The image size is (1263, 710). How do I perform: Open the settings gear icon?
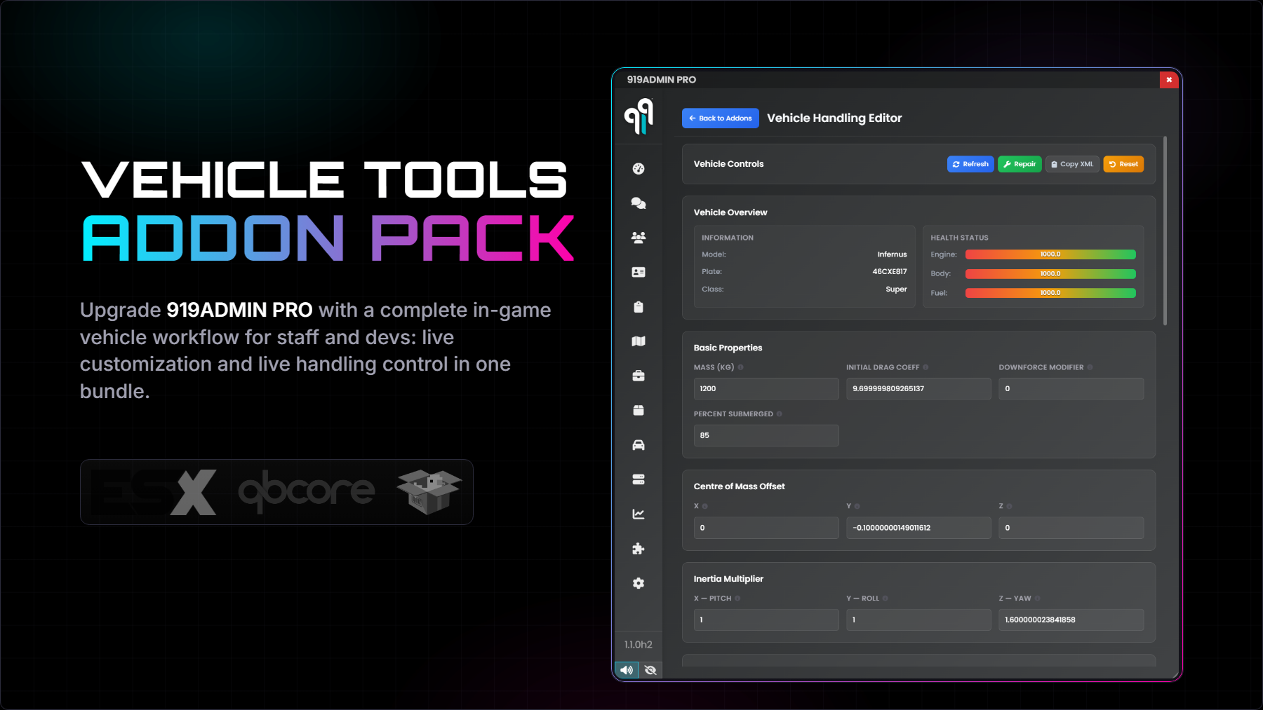(x=638, y=583)
